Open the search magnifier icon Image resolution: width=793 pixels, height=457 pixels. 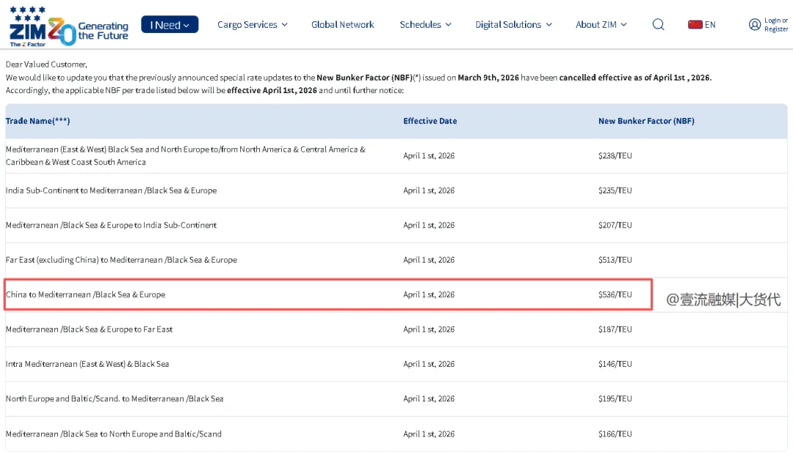tap(658, 25)
